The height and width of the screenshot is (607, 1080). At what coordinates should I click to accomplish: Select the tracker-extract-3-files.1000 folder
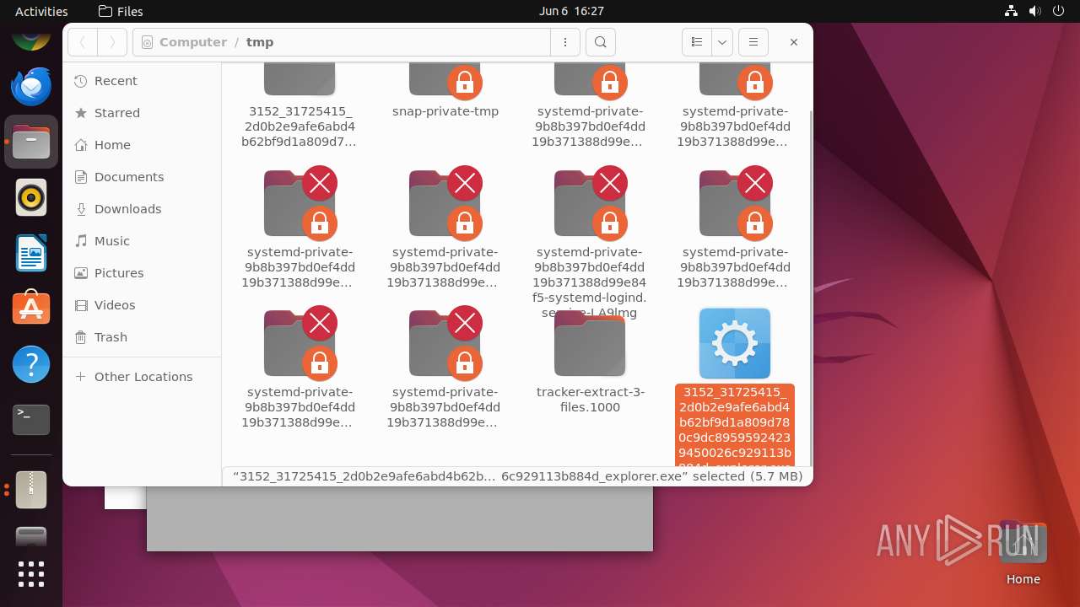(590, 363)
